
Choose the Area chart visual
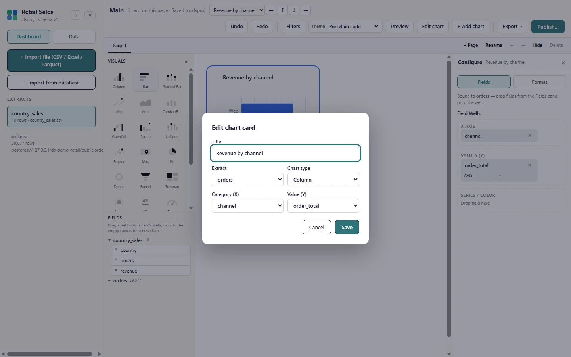click(x=146, y=105)
